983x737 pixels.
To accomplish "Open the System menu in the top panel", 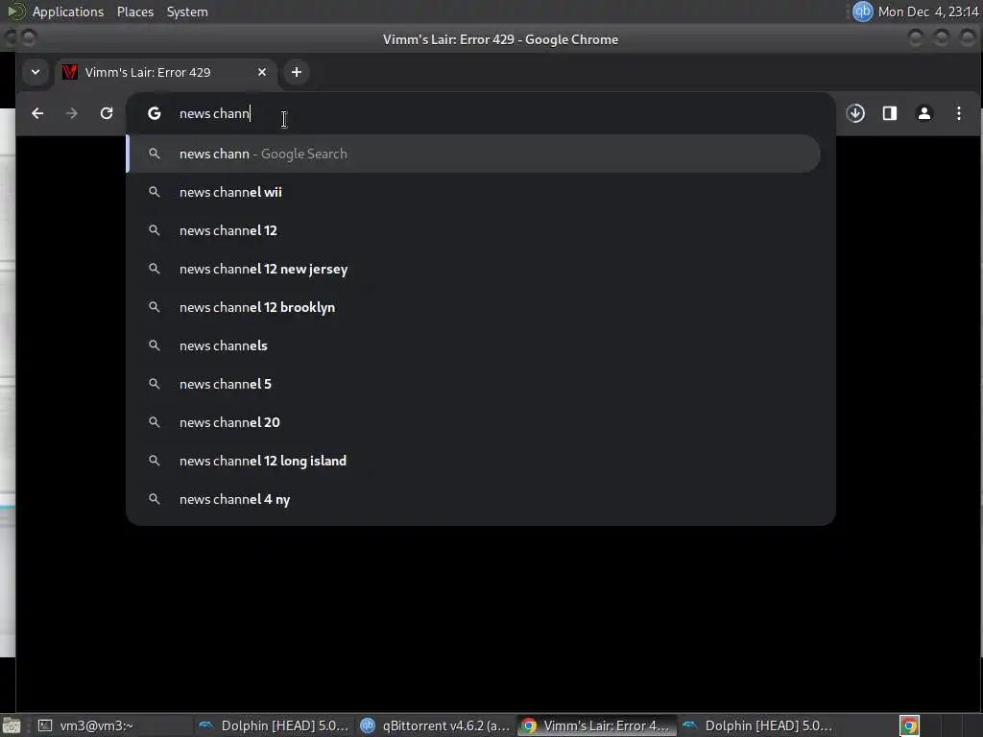I will click(x=187, y=12).
